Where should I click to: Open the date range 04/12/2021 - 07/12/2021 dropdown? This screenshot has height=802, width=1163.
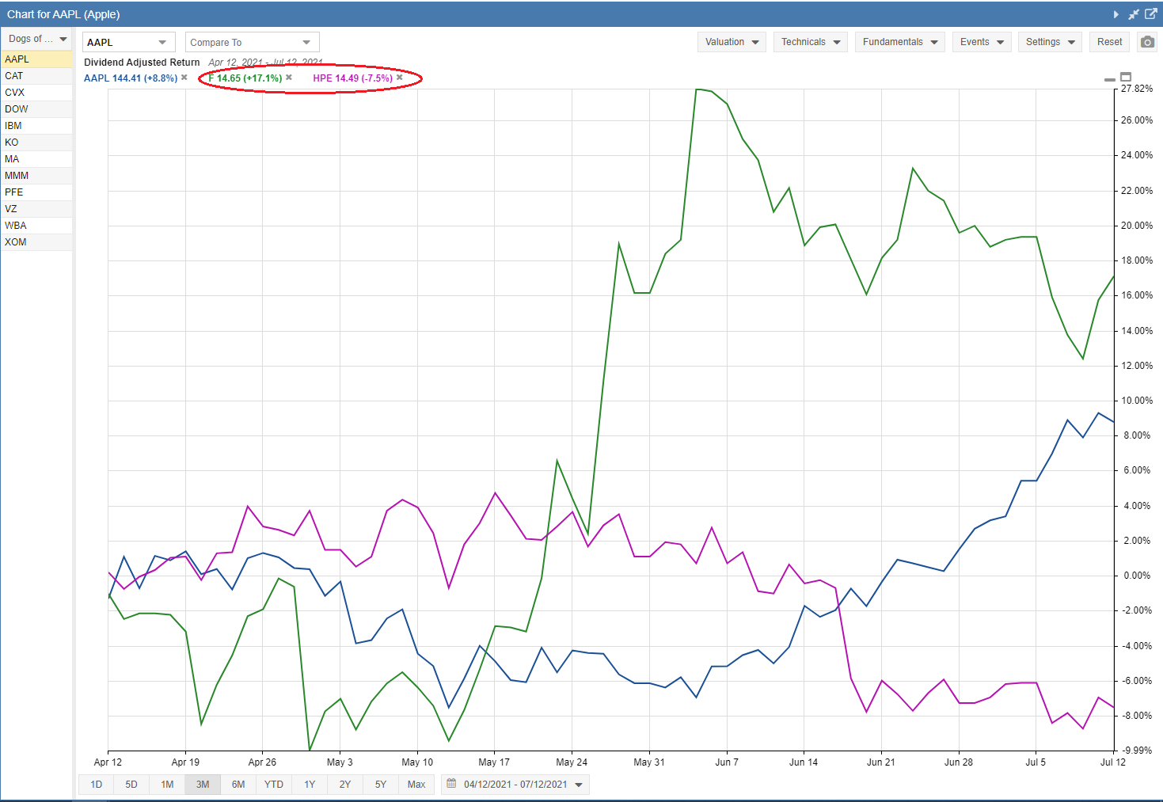coord(515,785)
